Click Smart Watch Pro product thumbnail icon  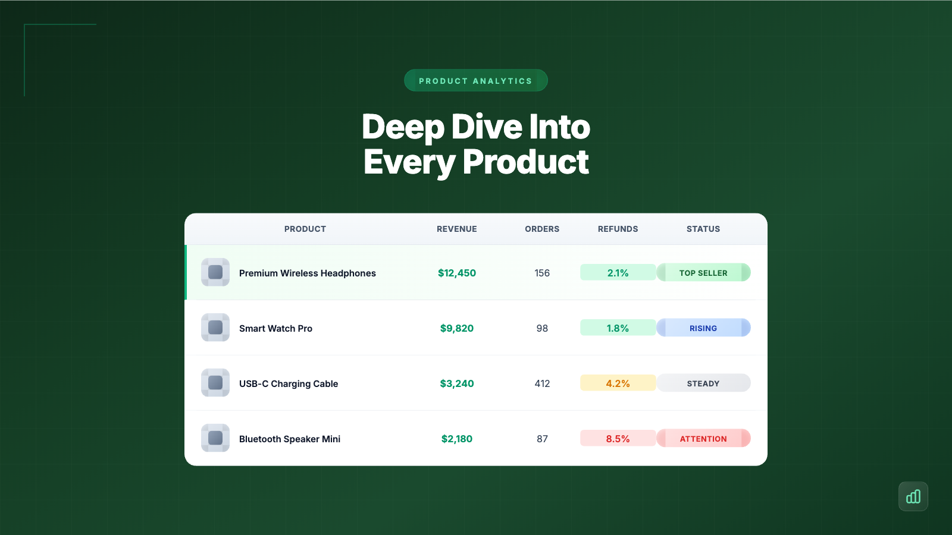point(215,328)
